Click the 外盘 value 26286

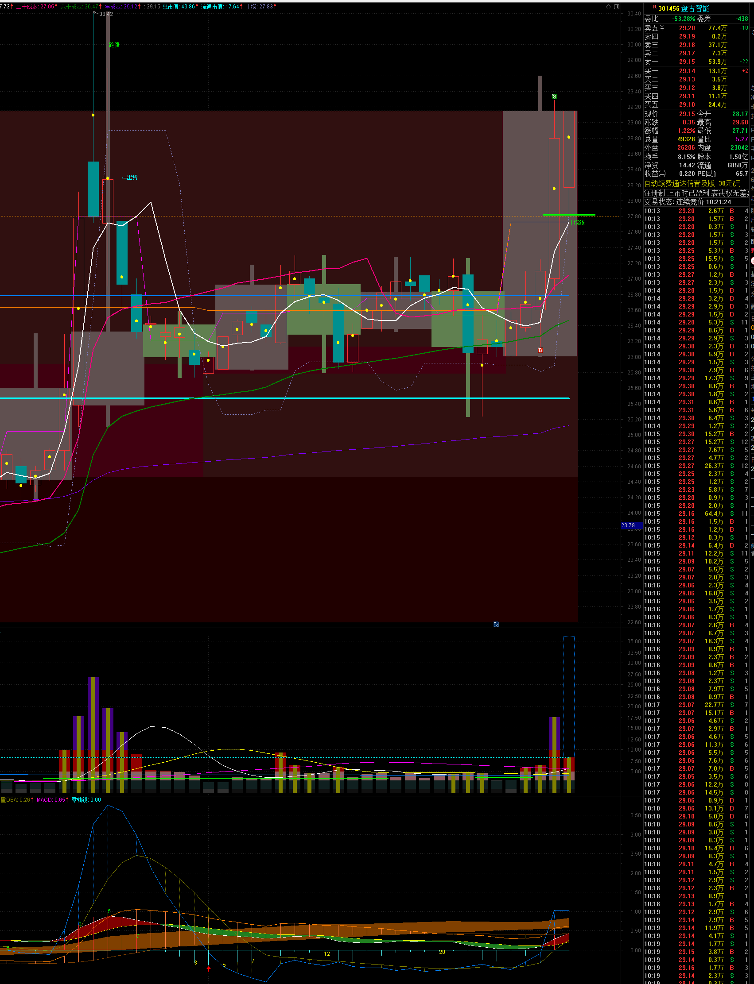point(686,147)
